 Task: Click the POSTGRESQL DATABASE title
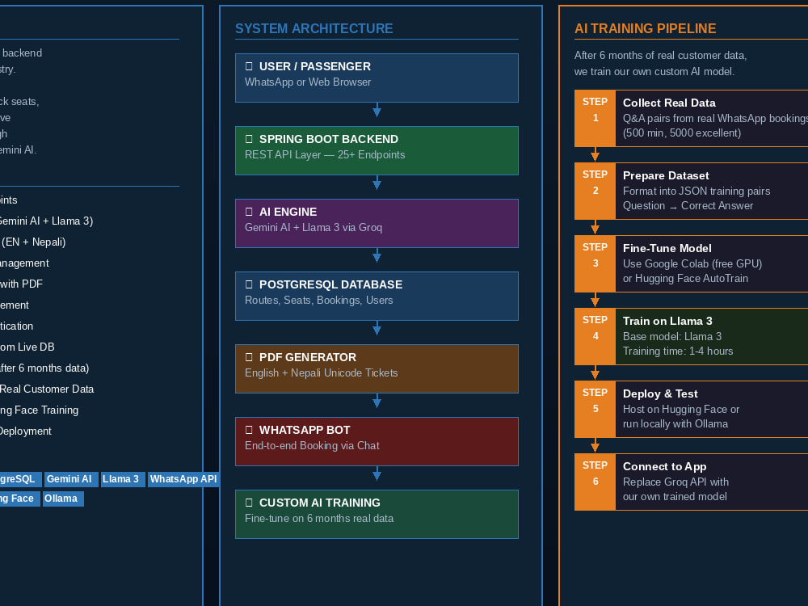click(x=330, y=284)
